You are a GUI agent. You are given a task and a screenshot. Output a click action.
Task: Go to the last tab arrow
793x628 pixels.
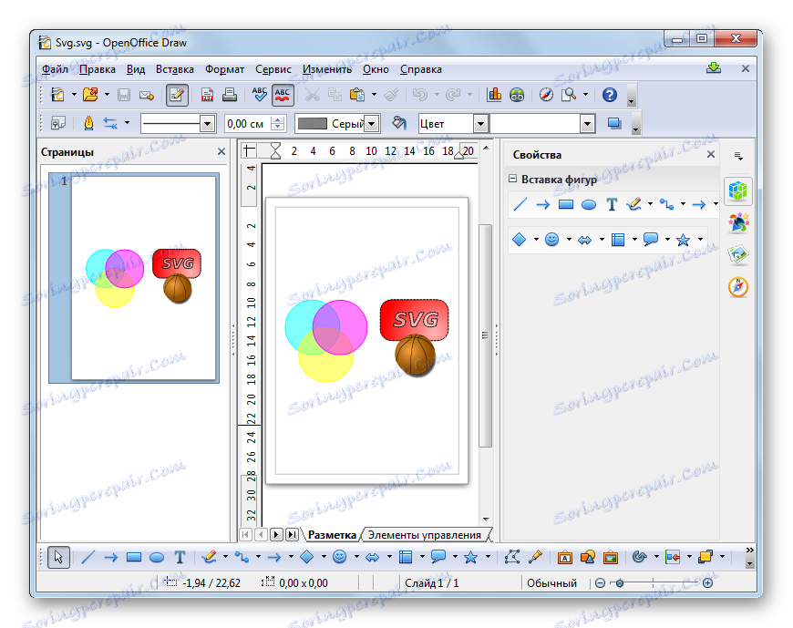292,534
